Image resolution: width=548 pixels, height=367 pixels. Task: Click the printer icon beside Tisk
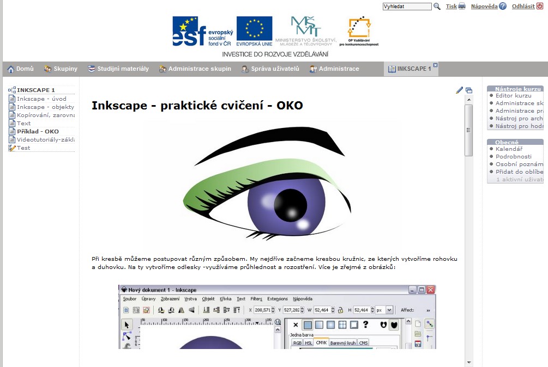coord(462,7)
